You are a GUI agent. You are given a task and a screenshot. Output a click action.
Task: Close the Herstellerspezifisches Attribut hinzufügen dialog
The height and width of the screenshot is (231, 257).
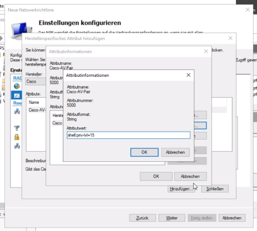(x=230, y=38)
